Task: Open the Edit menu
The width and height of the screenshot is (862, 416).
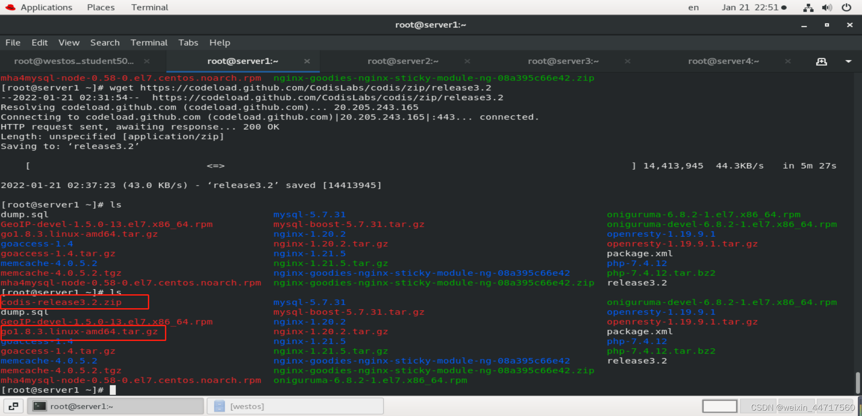Action: tap(40, 43)
